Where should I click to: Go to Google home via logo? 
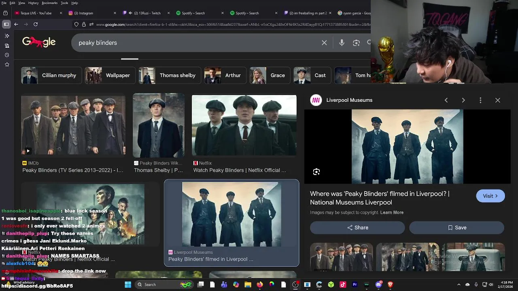pos(39,42)
